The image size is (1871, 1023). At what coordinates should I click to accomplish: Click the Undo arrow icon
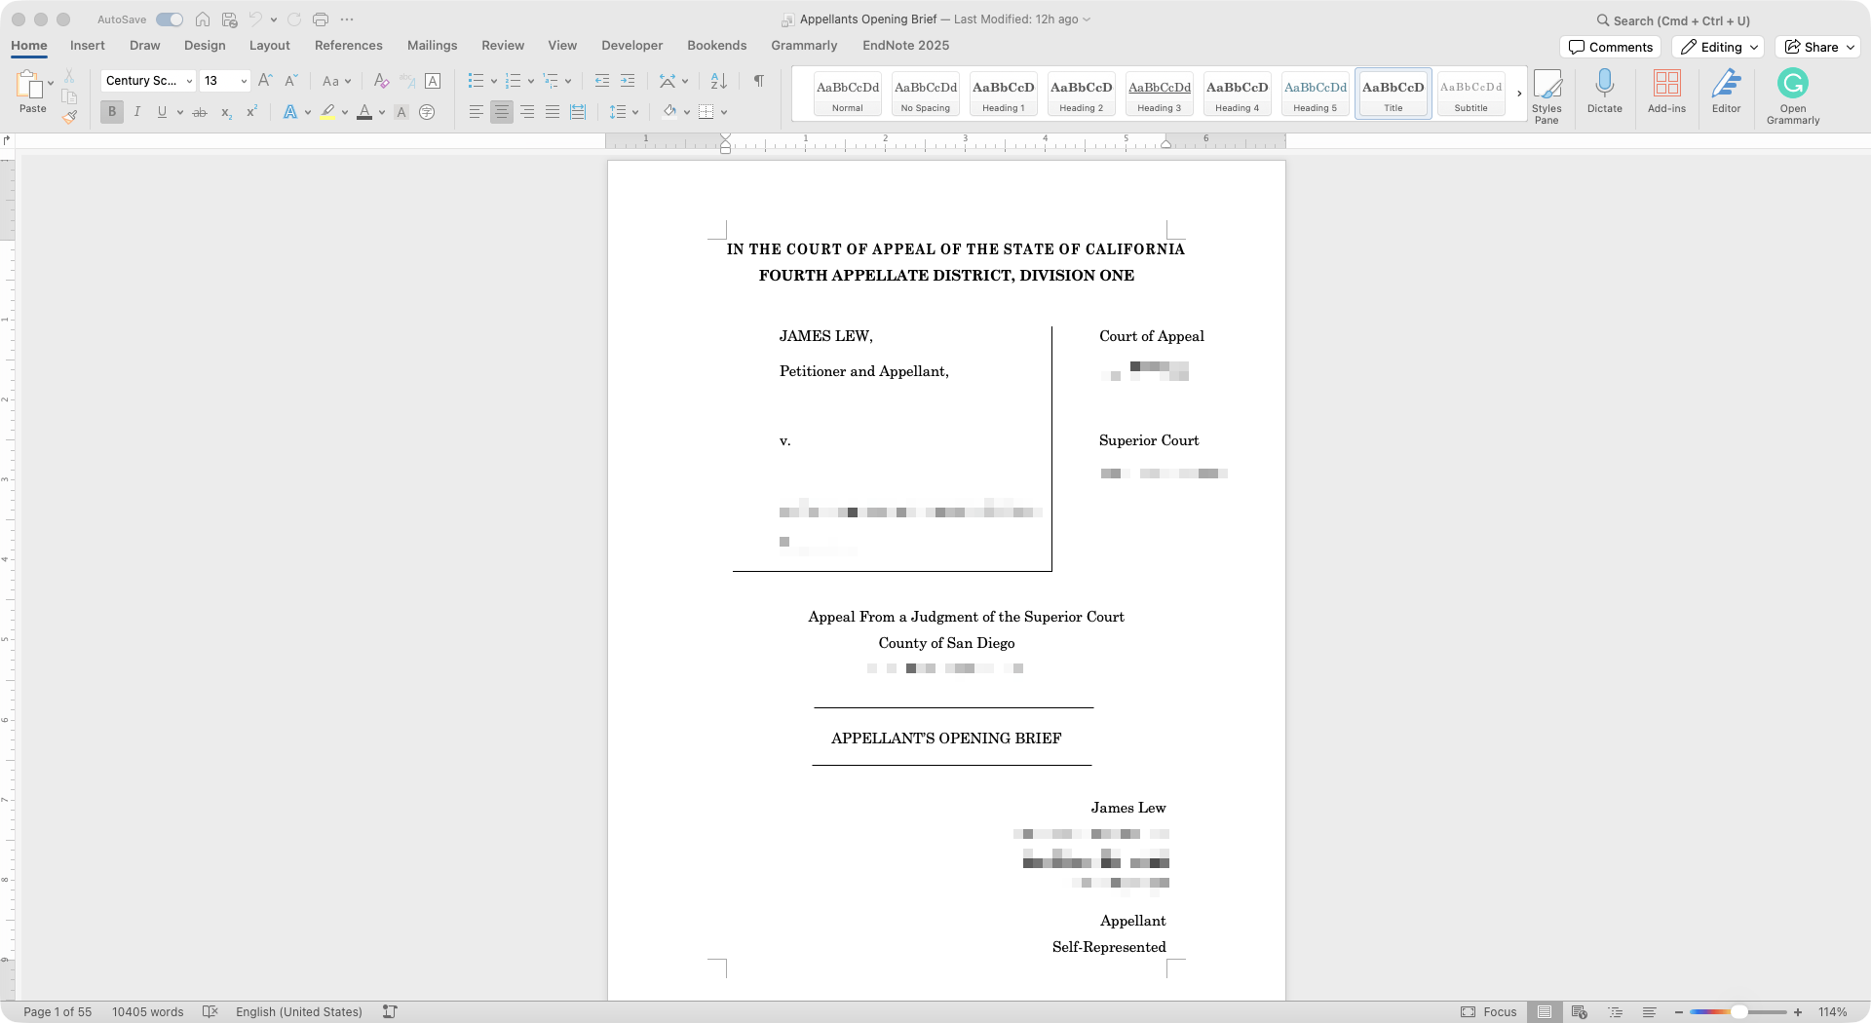point(255,19)
